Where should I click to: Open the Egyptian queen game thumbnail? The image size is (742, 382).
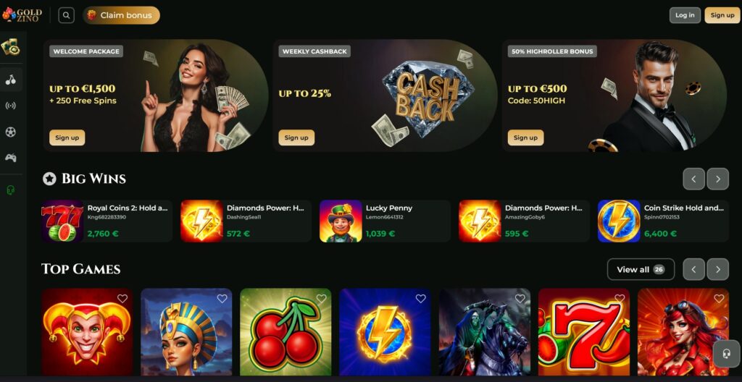point(186,332)
